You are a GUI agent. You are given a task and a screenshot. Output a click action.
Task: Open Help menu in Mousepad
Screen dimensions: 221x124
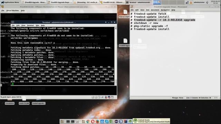click(173, 10)
